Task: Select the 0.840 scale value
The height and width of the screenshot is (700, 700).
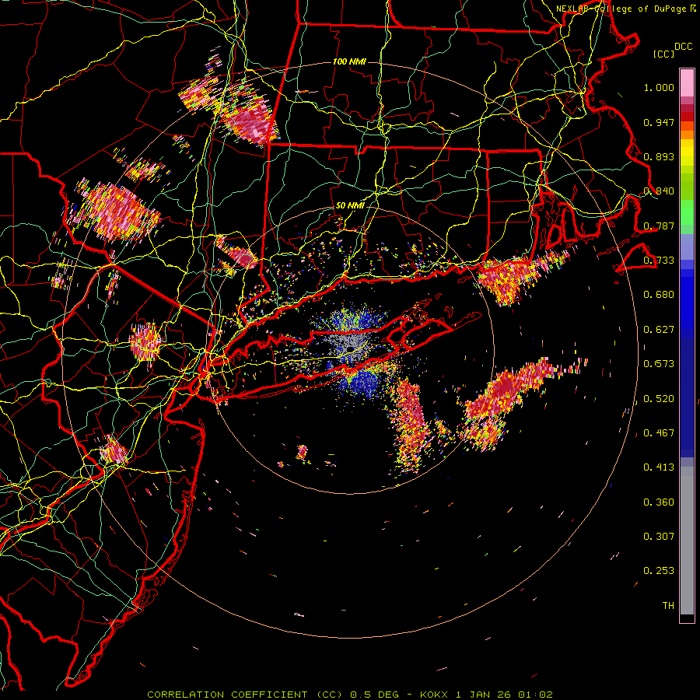Action: (x=659, y=191)
